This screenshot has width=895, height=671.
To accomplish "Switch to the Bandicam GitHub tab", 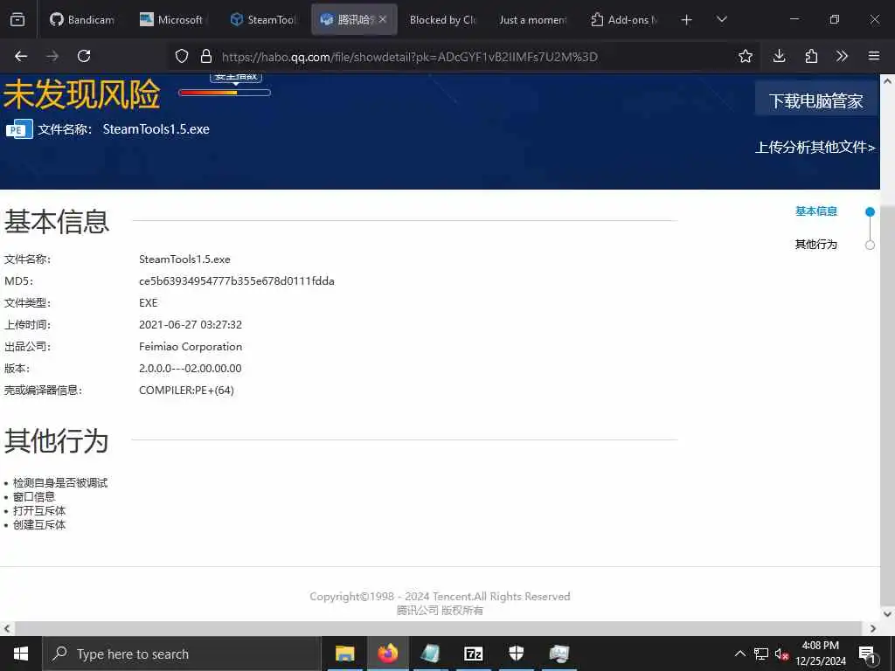I will (81, 19).
